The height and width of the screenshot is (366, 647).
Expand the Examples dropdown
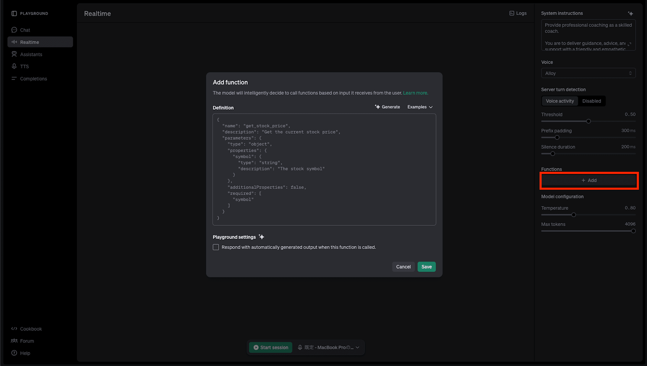[420, 107]
